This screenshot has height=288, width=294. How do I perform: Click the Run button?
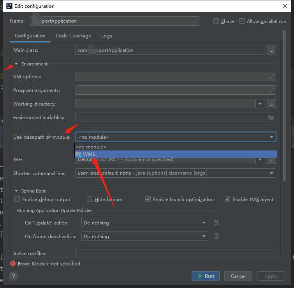click(206, 276)
